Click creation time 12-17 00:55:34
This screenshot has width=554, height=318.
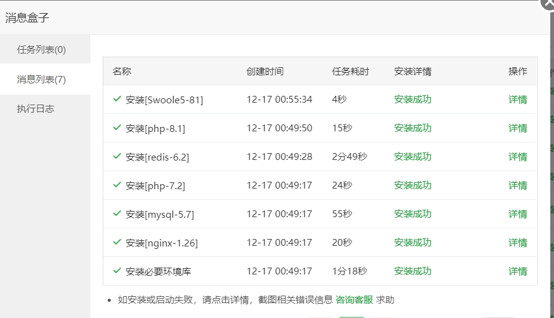[279, 100]
